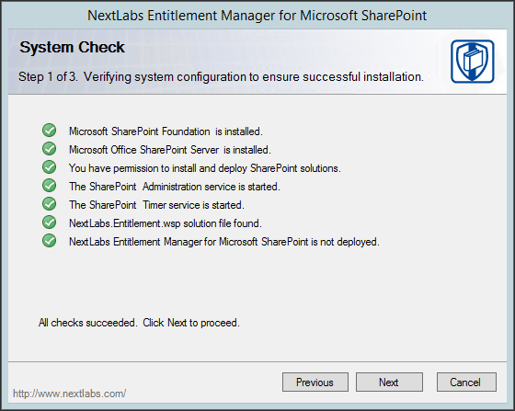Click the window title NextLabs Entitlement Manager
The image size is (515, 411).
[x=257, y=16]
